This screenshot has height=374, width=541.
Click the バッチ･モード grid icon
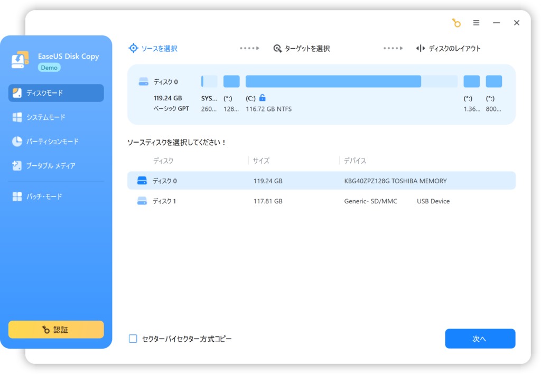point(17,197)
